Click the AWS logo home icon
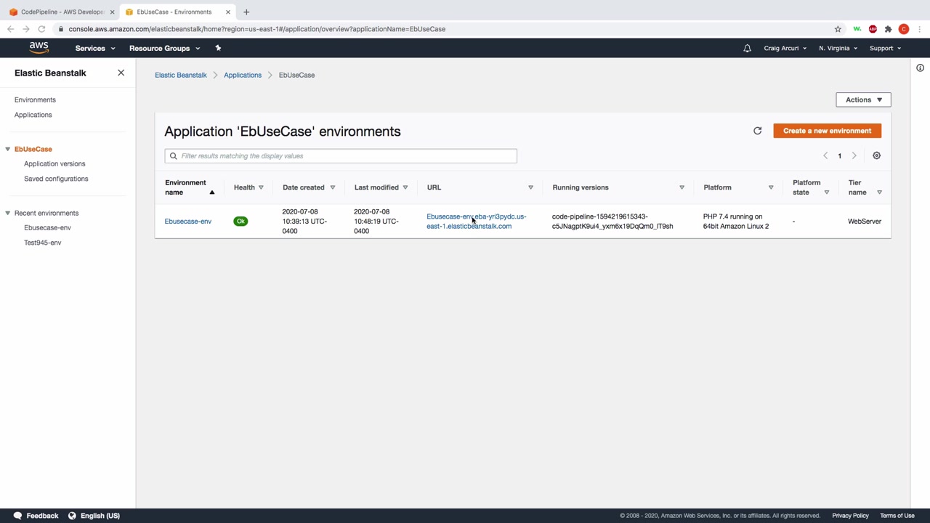This screenshot has width=930, height=523. (39, 48)
